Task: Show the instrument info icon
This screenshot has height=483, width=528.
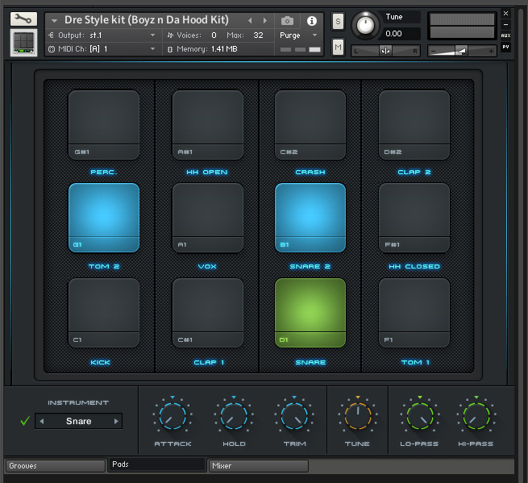Action: tap(312, 21)
